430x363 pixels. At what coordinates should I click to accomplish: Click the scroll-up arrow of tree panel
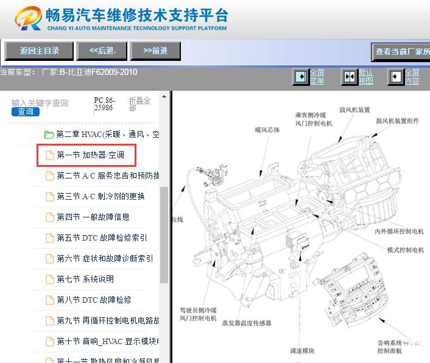164,96
